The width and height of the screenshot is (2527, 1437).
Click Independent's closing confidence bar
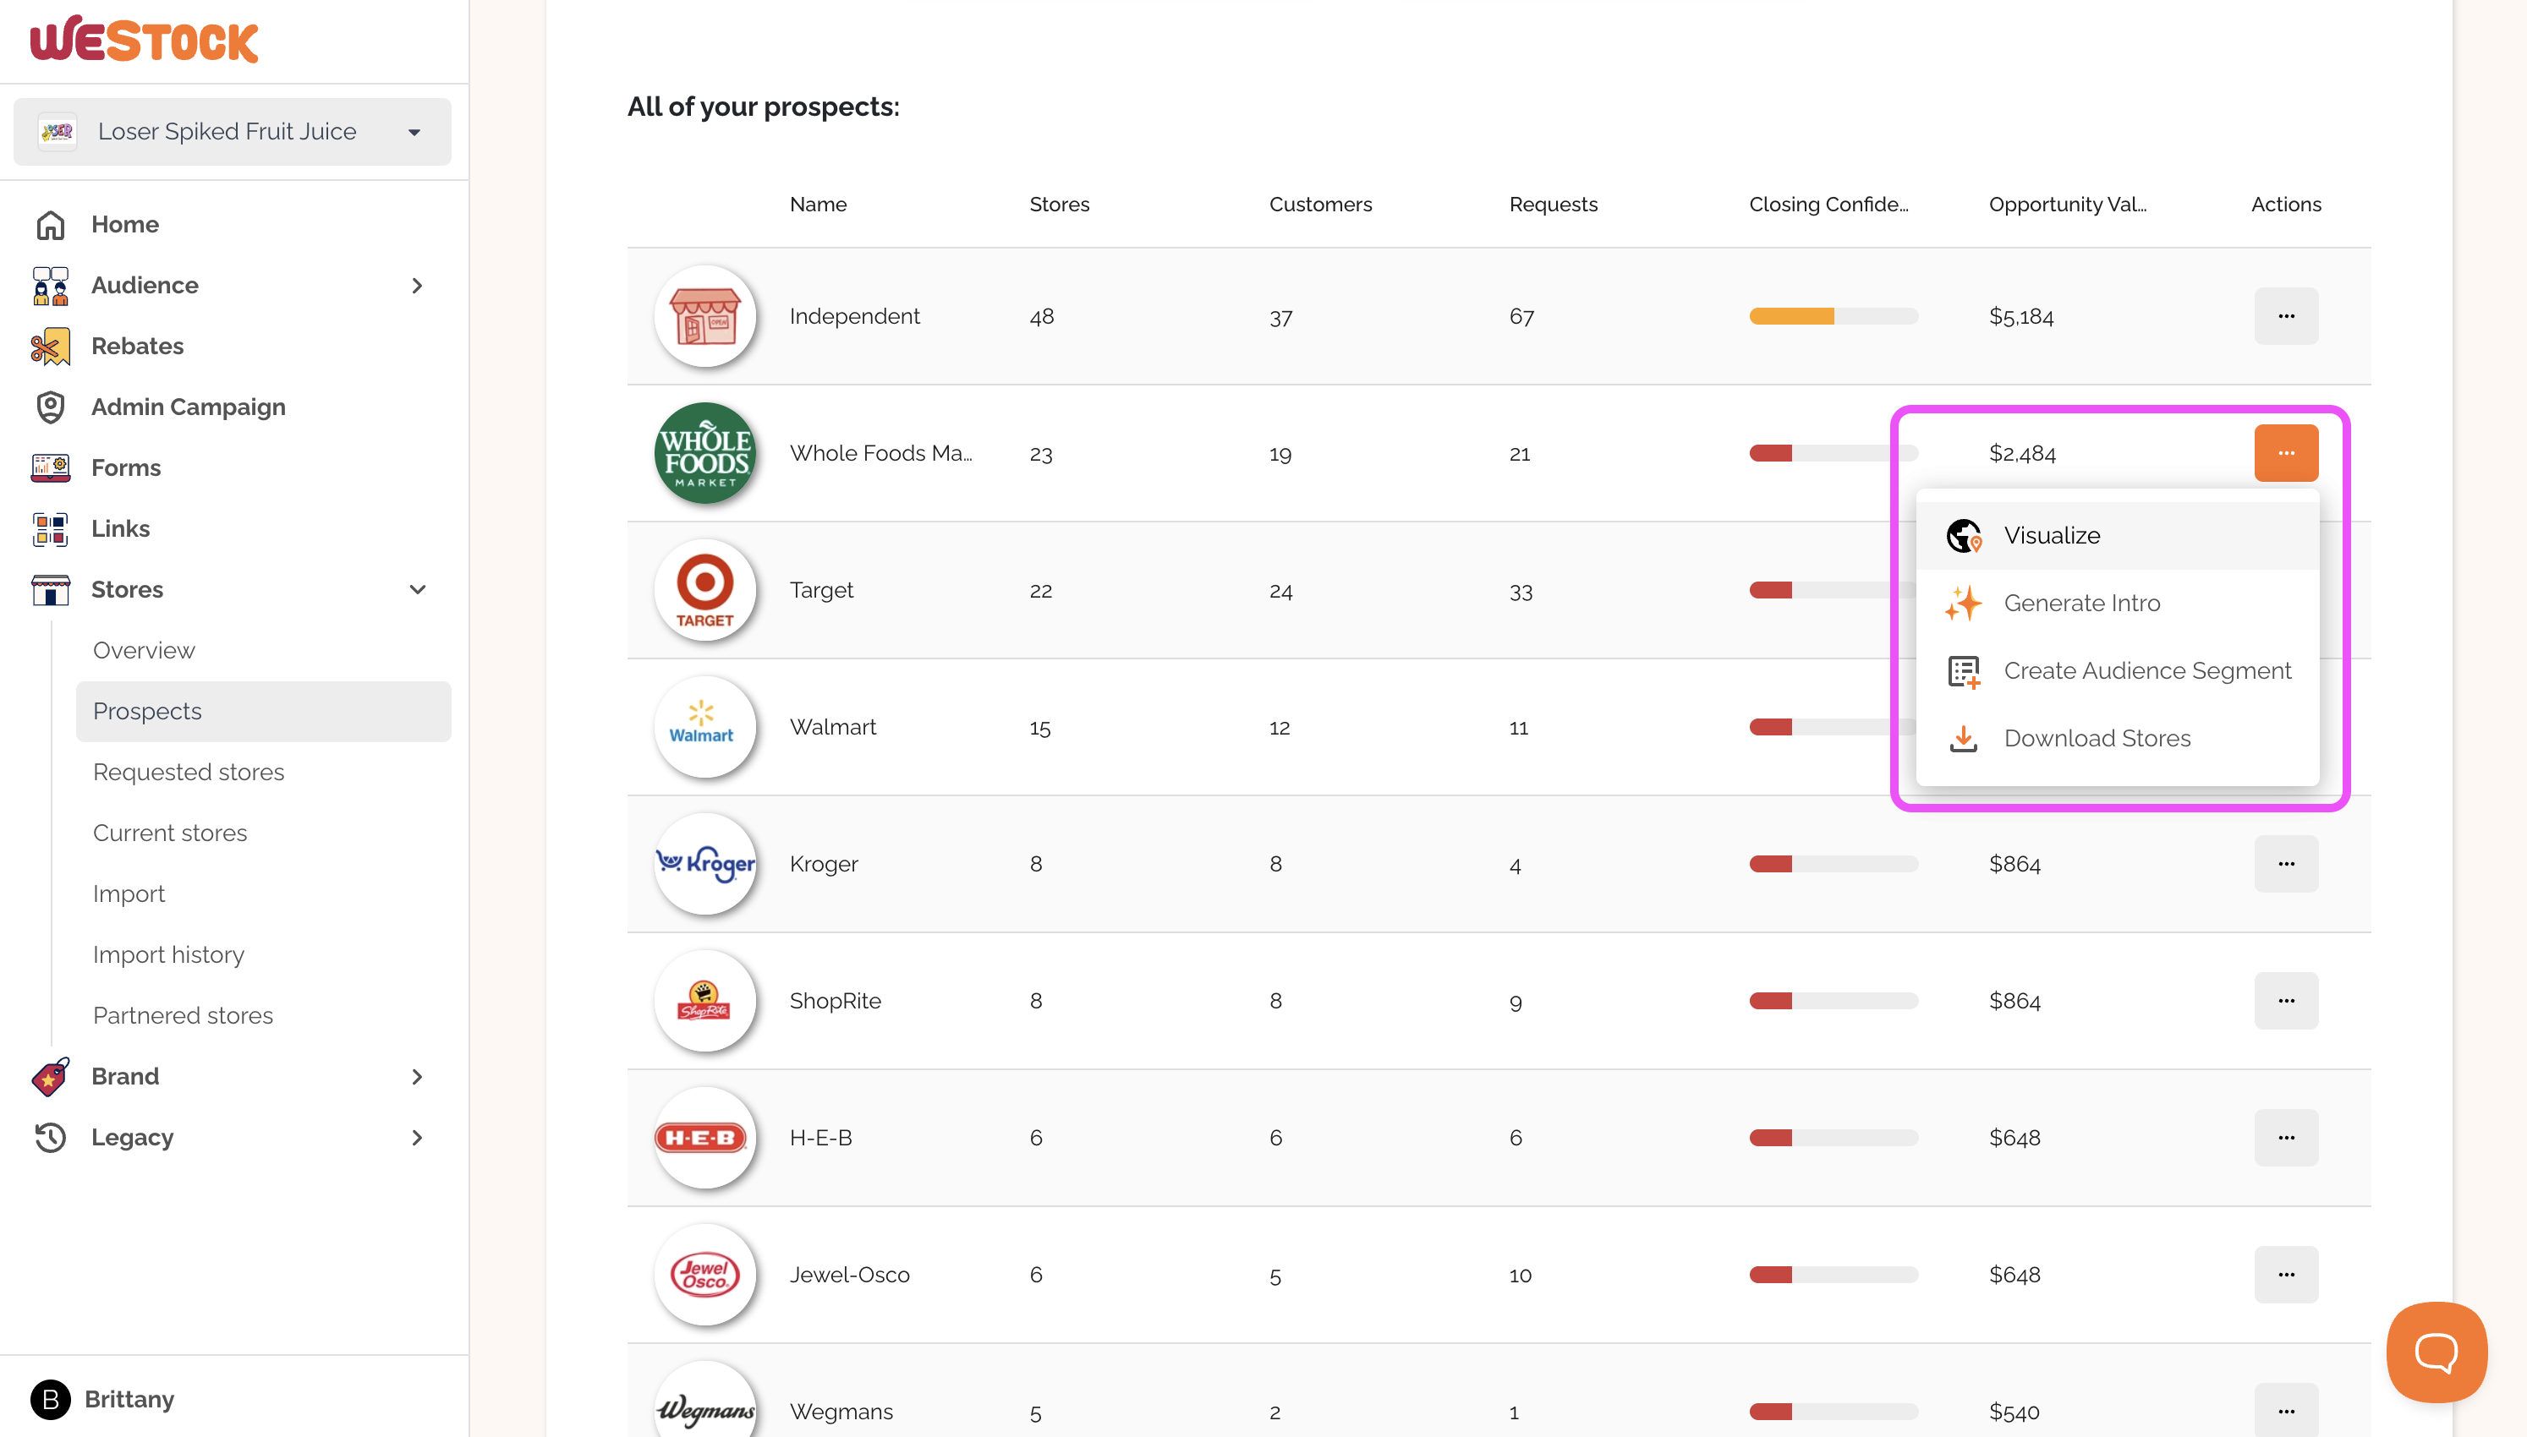1833,317
